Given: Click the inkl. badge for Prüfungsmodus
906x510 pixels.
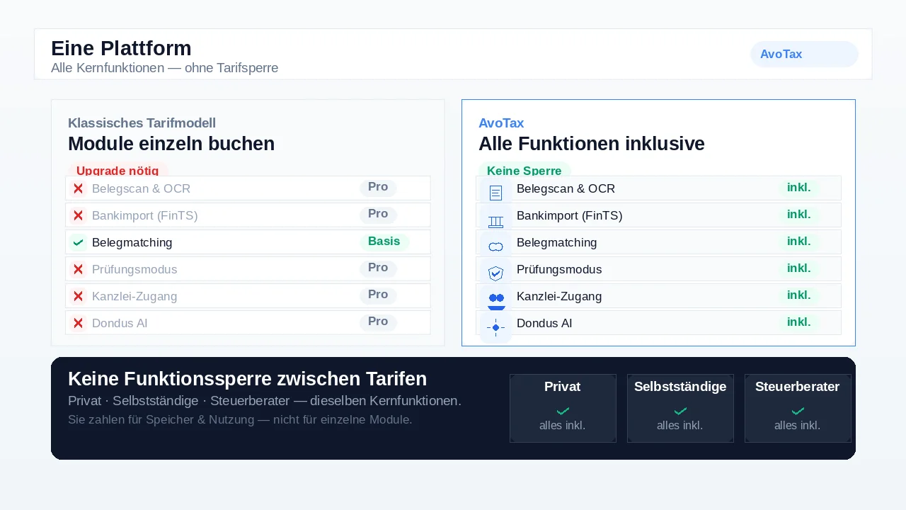Looking at the screenshot, I should pos(799,268).
